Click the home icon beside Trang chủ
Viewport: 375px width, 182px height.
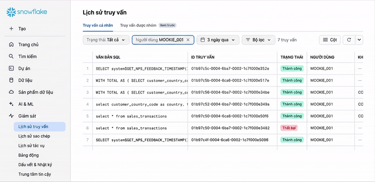pyautogui.click(x=11, y=44)
